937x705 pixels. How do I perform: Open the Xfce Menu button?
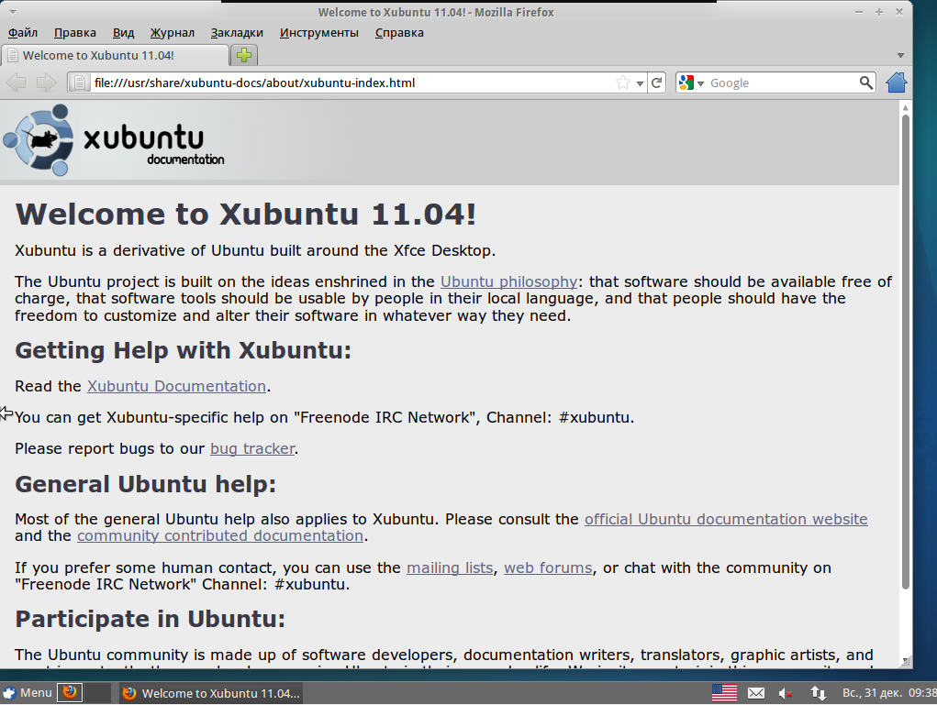[28, 692]
